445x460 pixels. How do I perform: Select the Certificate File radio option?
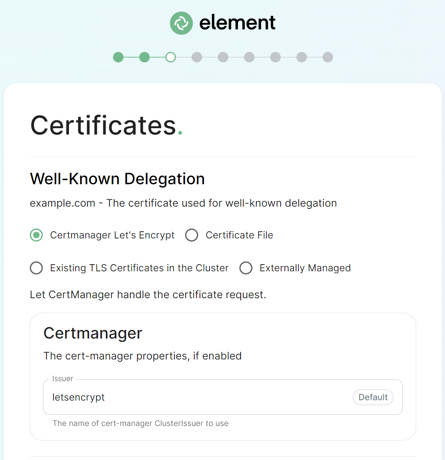[192, 235]
